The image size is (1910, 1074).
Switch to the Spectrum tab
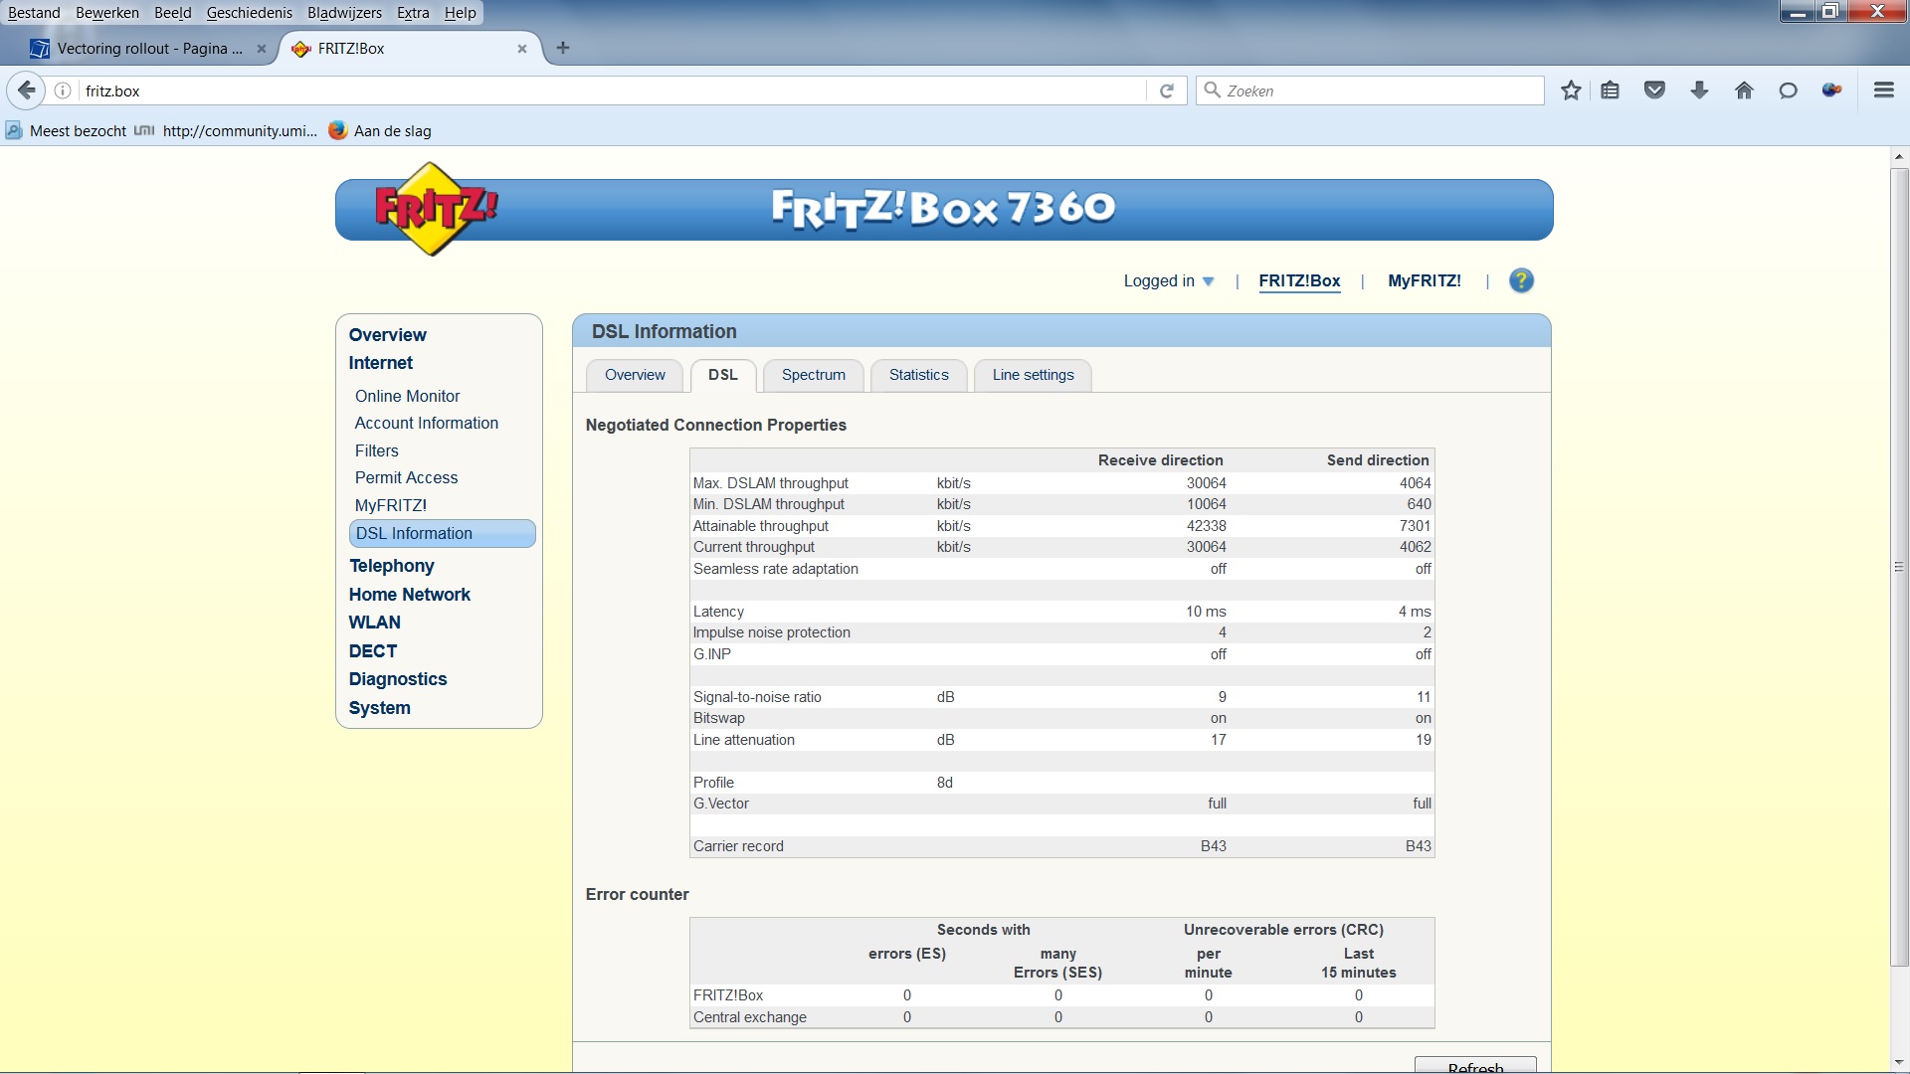point(813,375)
